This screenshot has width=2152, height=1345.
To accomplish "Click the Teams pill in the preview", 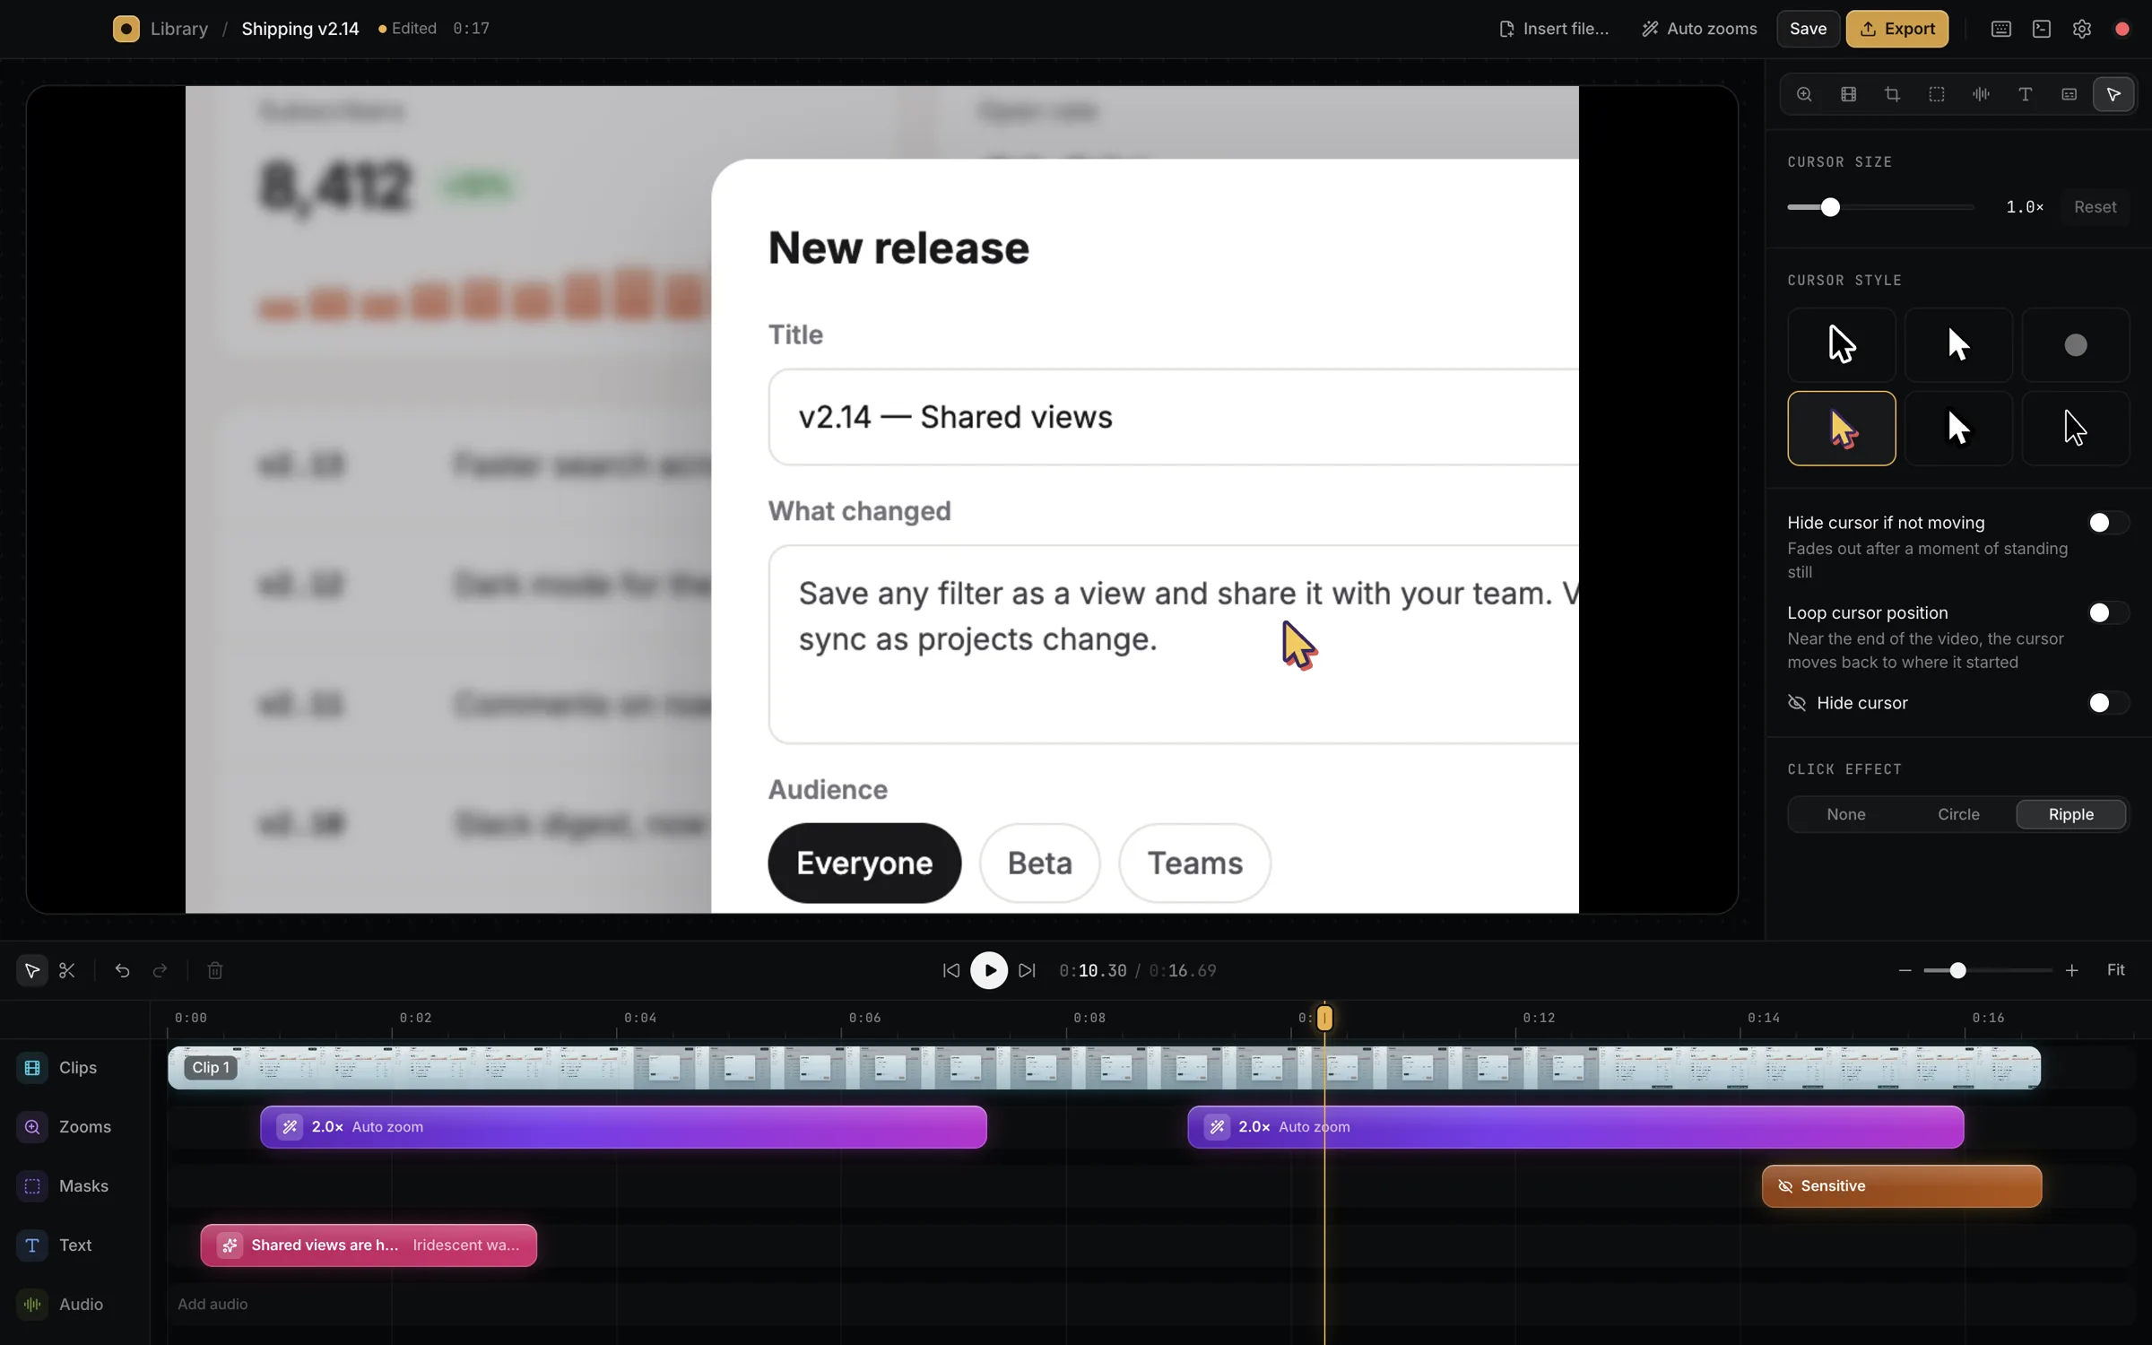I will (x=1194, y=863).
